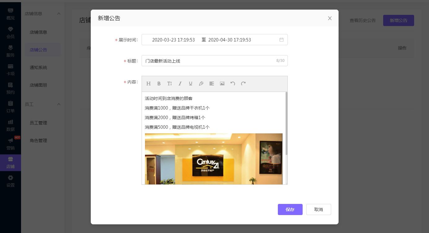Open 店铺 in the left sidebar

11,163
